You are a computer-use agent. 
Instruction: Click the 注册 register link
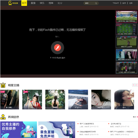131,3
